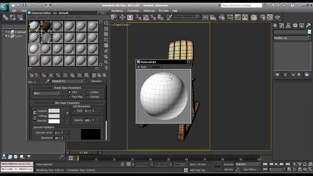Viewport: 313px width, 176px height.
Task: Click the Add Time Tag label
Action: point(198,170)
